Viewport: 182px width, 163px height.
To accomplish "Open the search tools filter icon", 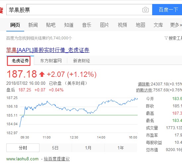I will (x=166, y=38).
